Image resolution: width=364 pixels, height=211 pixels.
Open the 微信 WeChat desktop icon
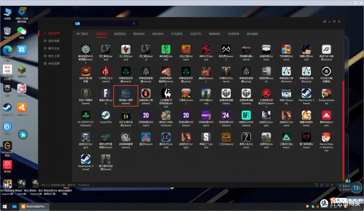[x=22, y=32]
